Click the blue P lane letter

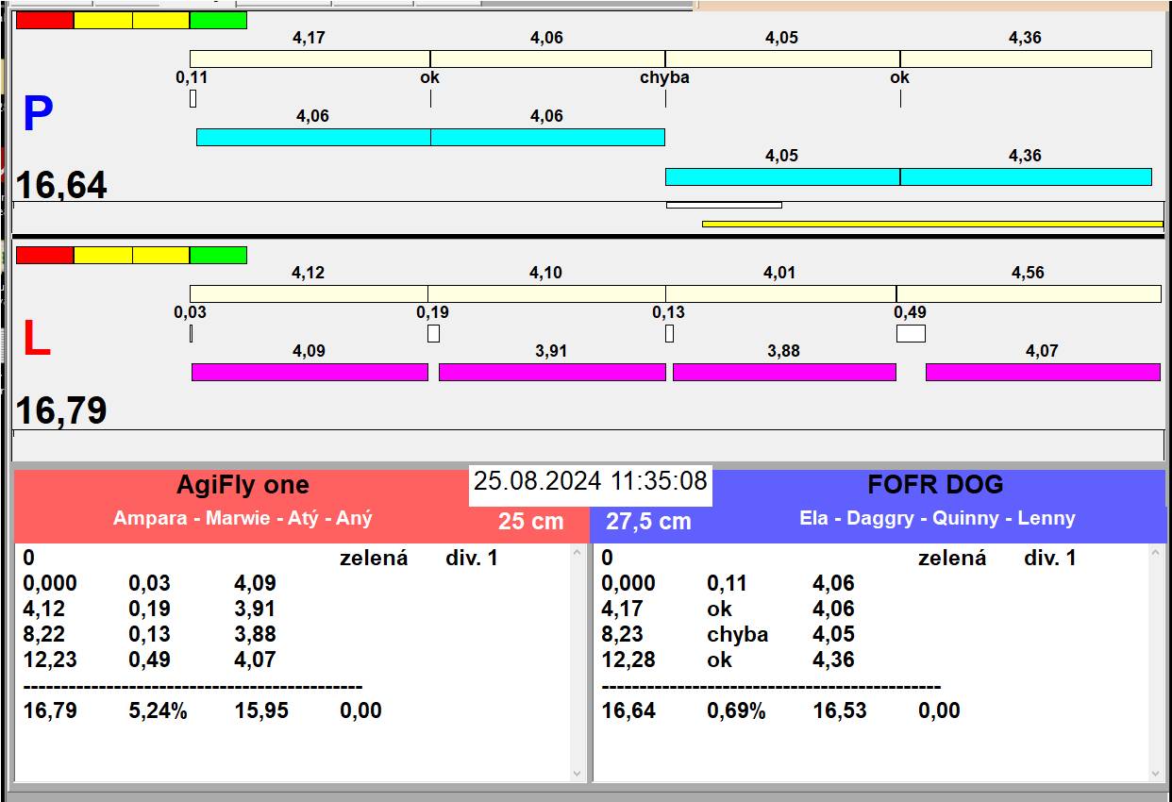[x=38, y=114]
